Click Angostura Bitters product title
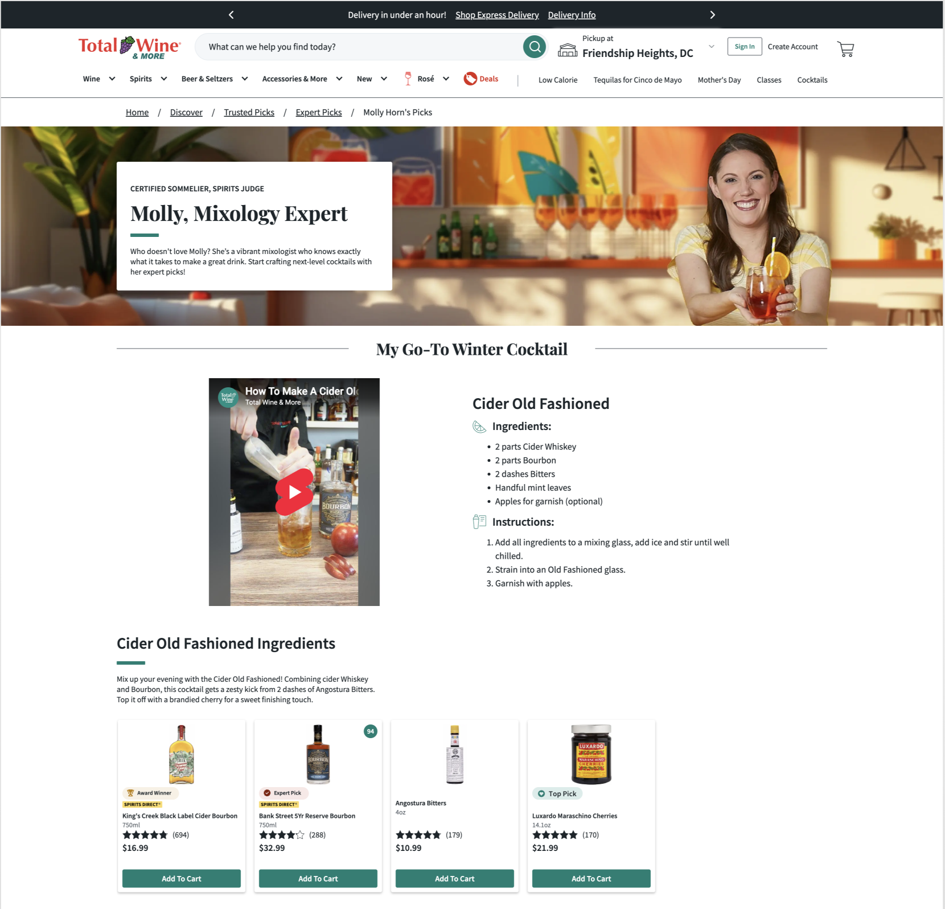 click(421, 803)
